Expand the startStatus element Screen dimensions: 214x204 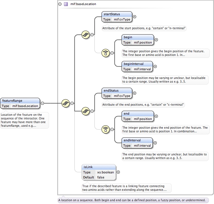point(134,17)
